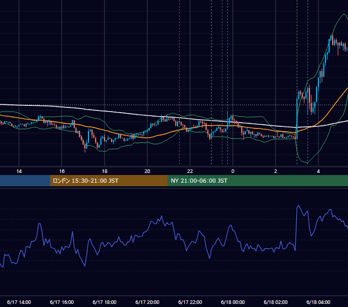Image resolution: width=348 pixels, height=307 pixels.
Task: Click the 18 hour axis label
Action: click(104, 171)
